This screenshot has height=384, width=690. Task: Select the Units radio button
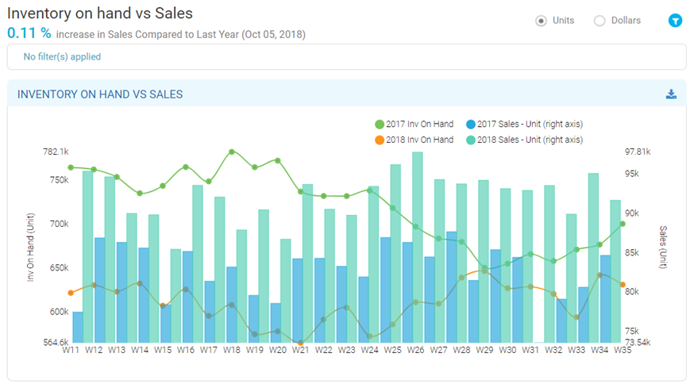[x=541, y=21]
